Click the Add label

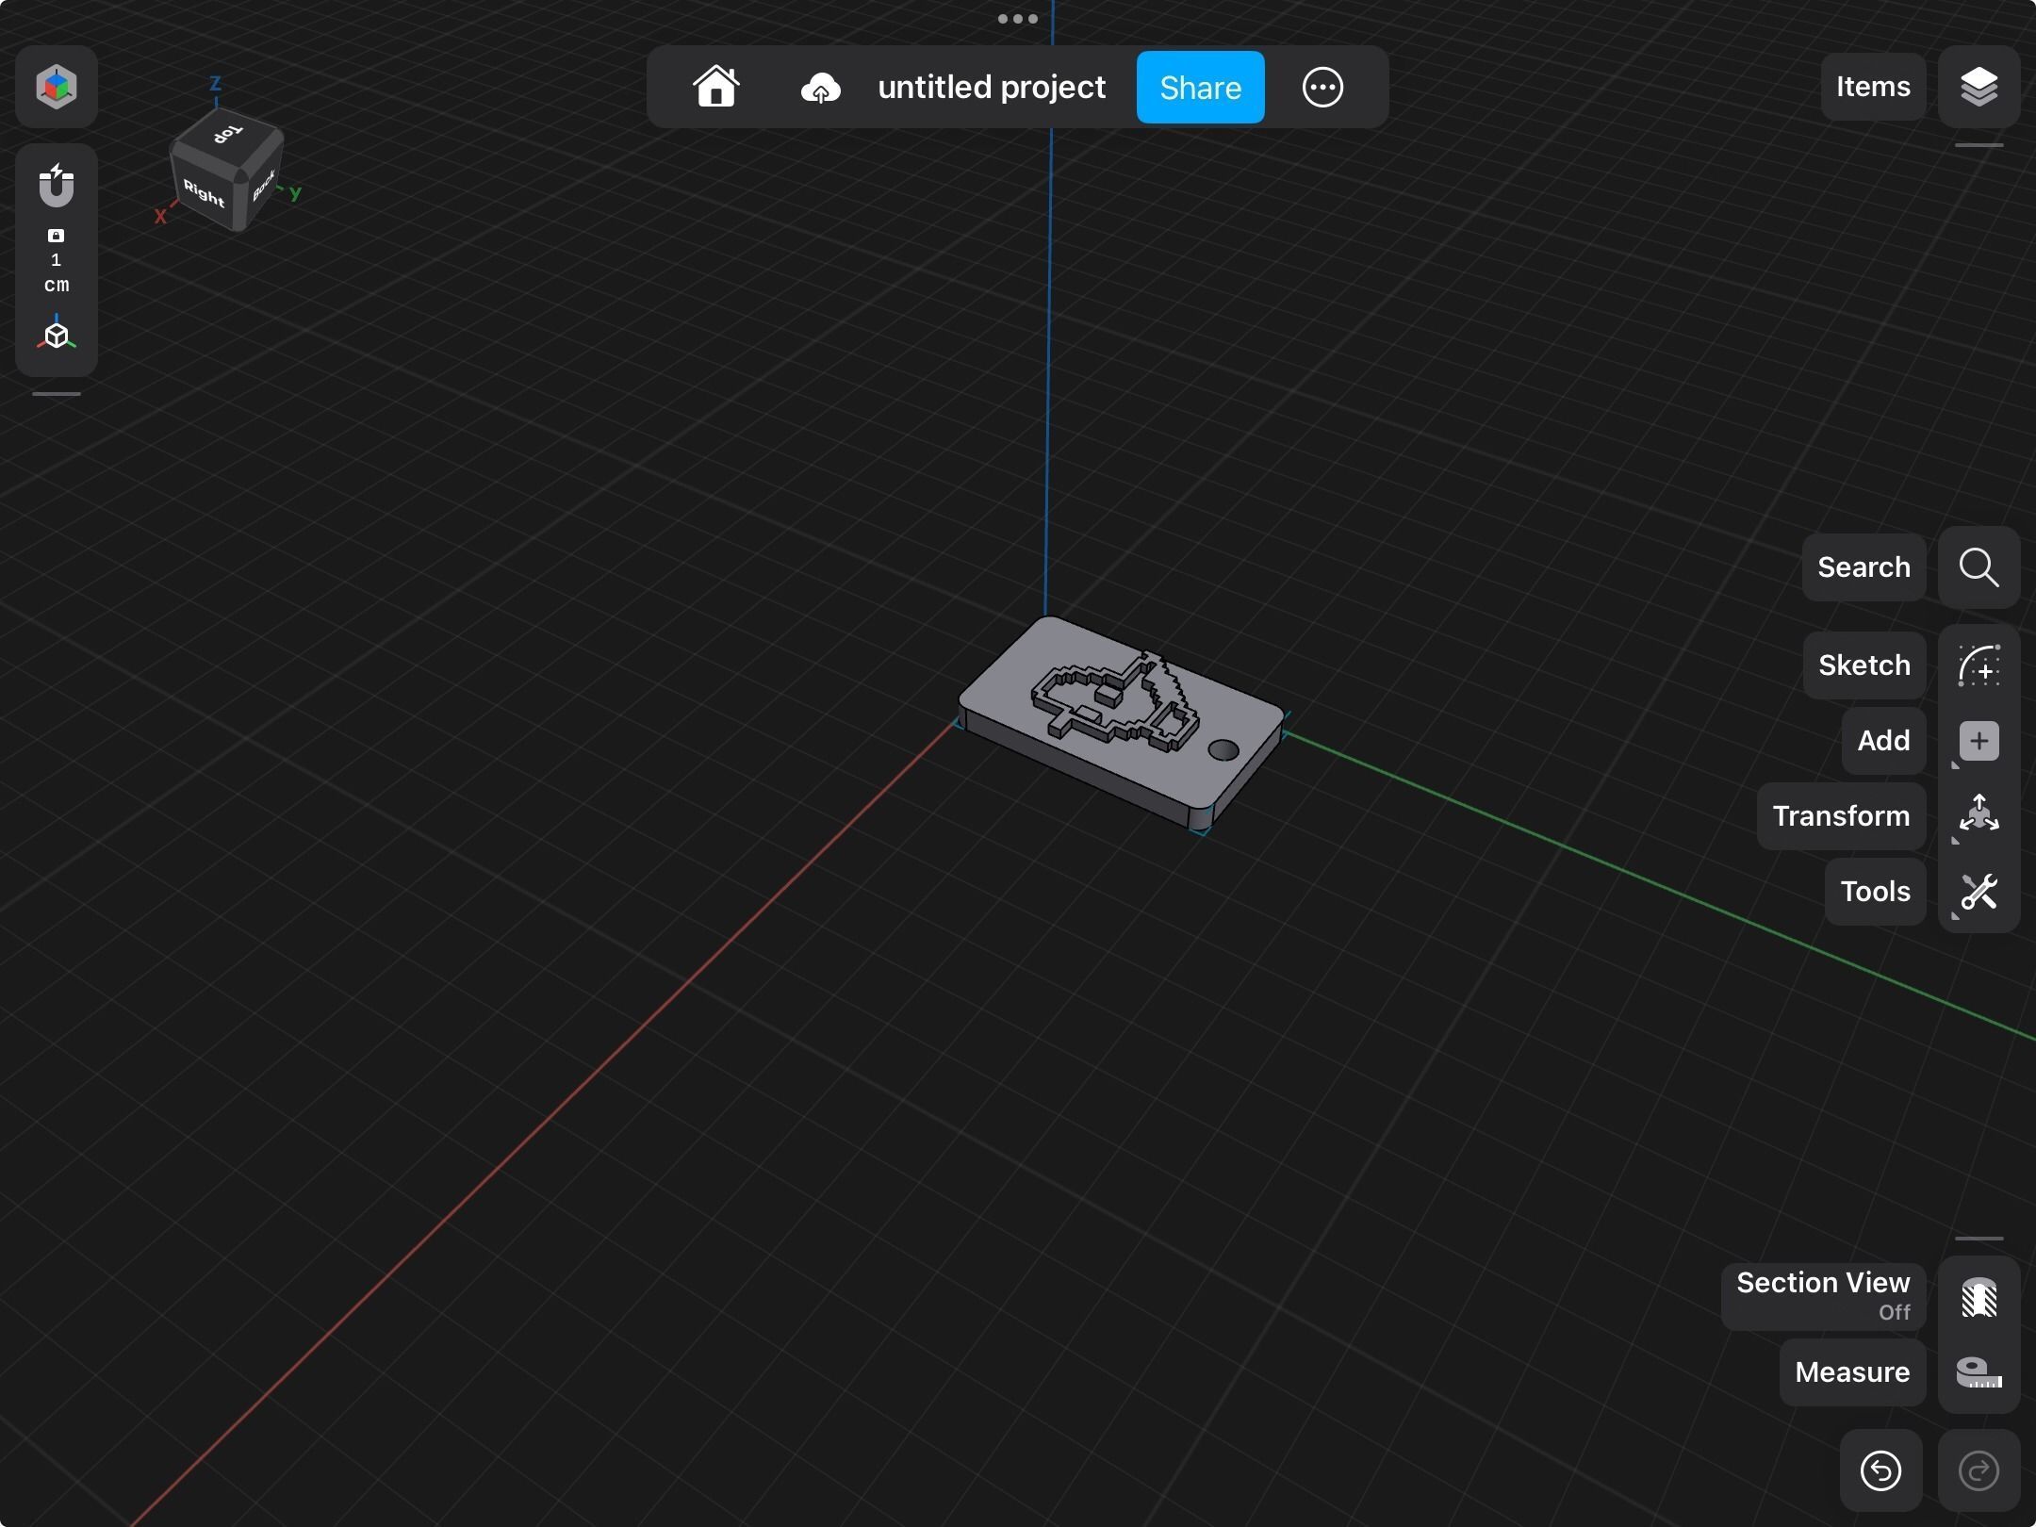click(1883, 741)
